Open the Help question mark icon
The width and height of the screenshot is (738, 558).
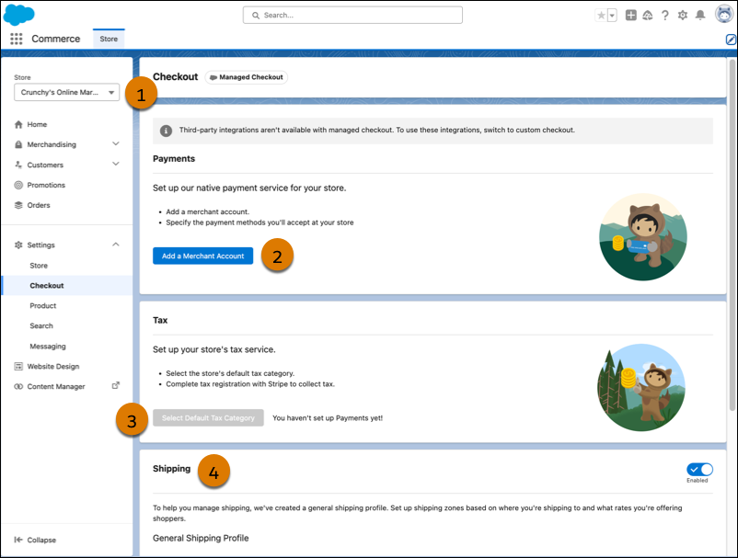[x=665, y=16]
